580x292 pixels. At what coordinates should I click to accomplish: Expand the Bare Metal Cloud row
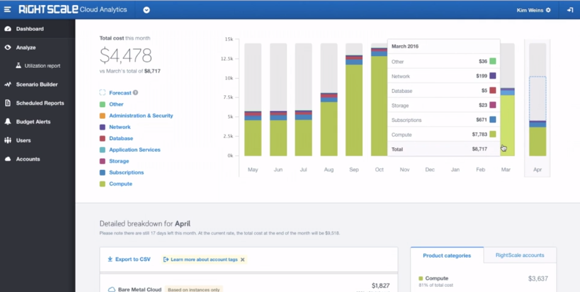pyautogui.click(x=140, y=289)
